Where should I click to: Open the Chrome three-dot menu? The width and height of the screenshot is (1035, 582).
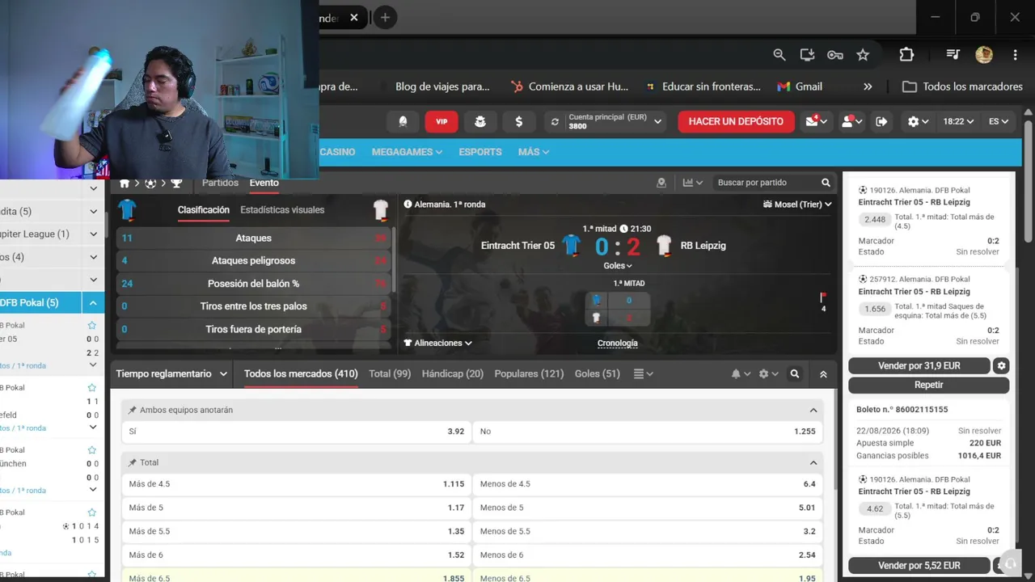[1015, 54]
